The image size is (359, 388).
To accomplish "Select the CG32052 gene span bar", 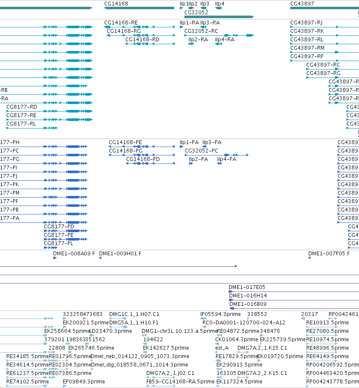I will coord(219,17).
